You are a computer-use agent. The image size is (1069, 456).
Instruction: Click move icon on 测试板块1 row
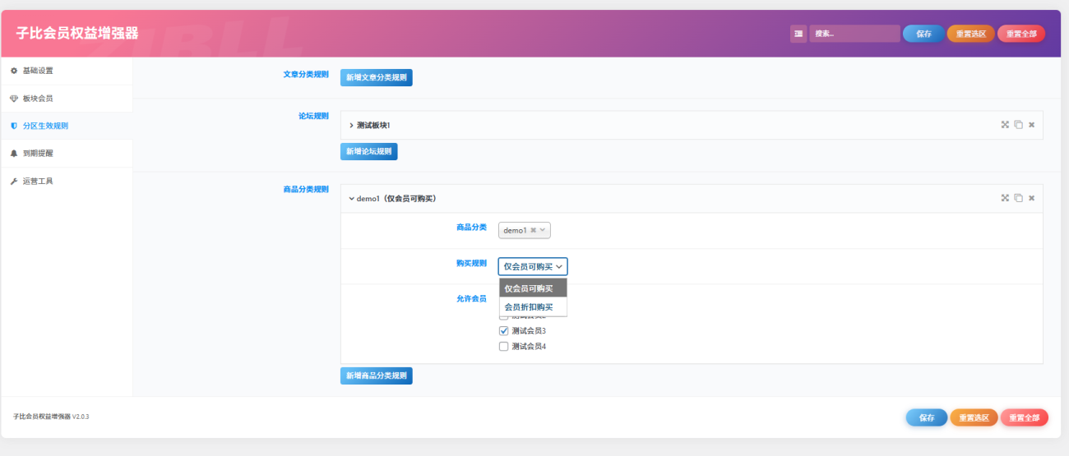pos(1005,125)
